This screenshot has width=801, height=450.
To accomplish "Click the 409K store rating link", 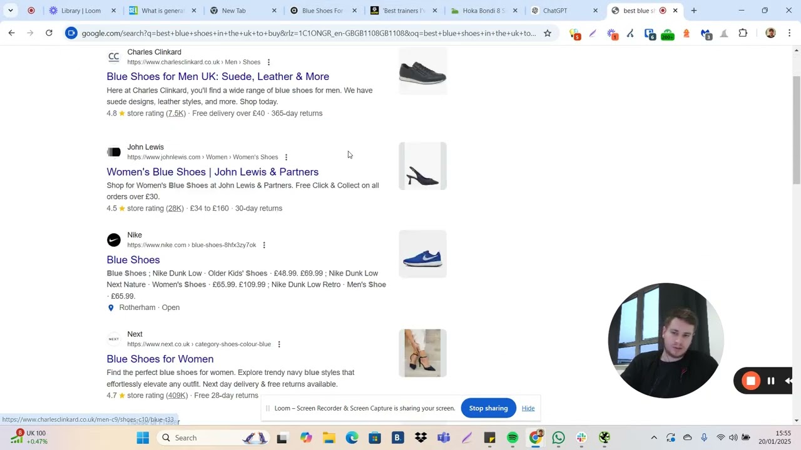I will coord(178,396).
